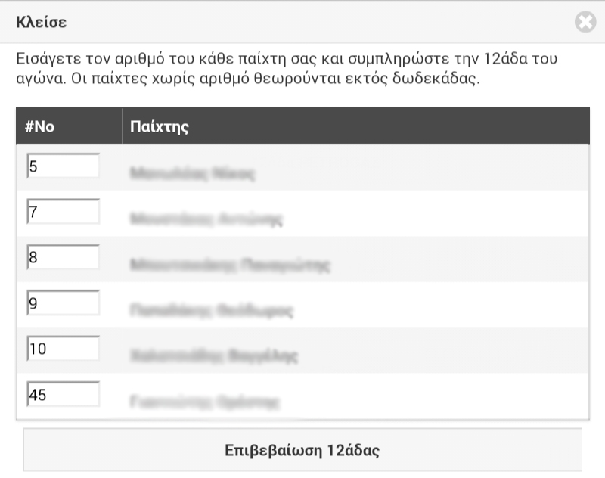Edit the number field containing 9
The height and width of the screenshot is (478, 605).
point(63,303)
